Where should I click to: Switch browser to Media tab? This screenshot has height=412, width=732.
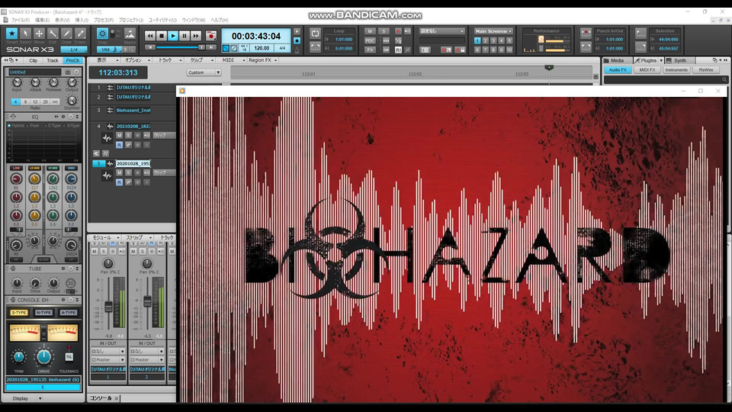coord(617,60)
